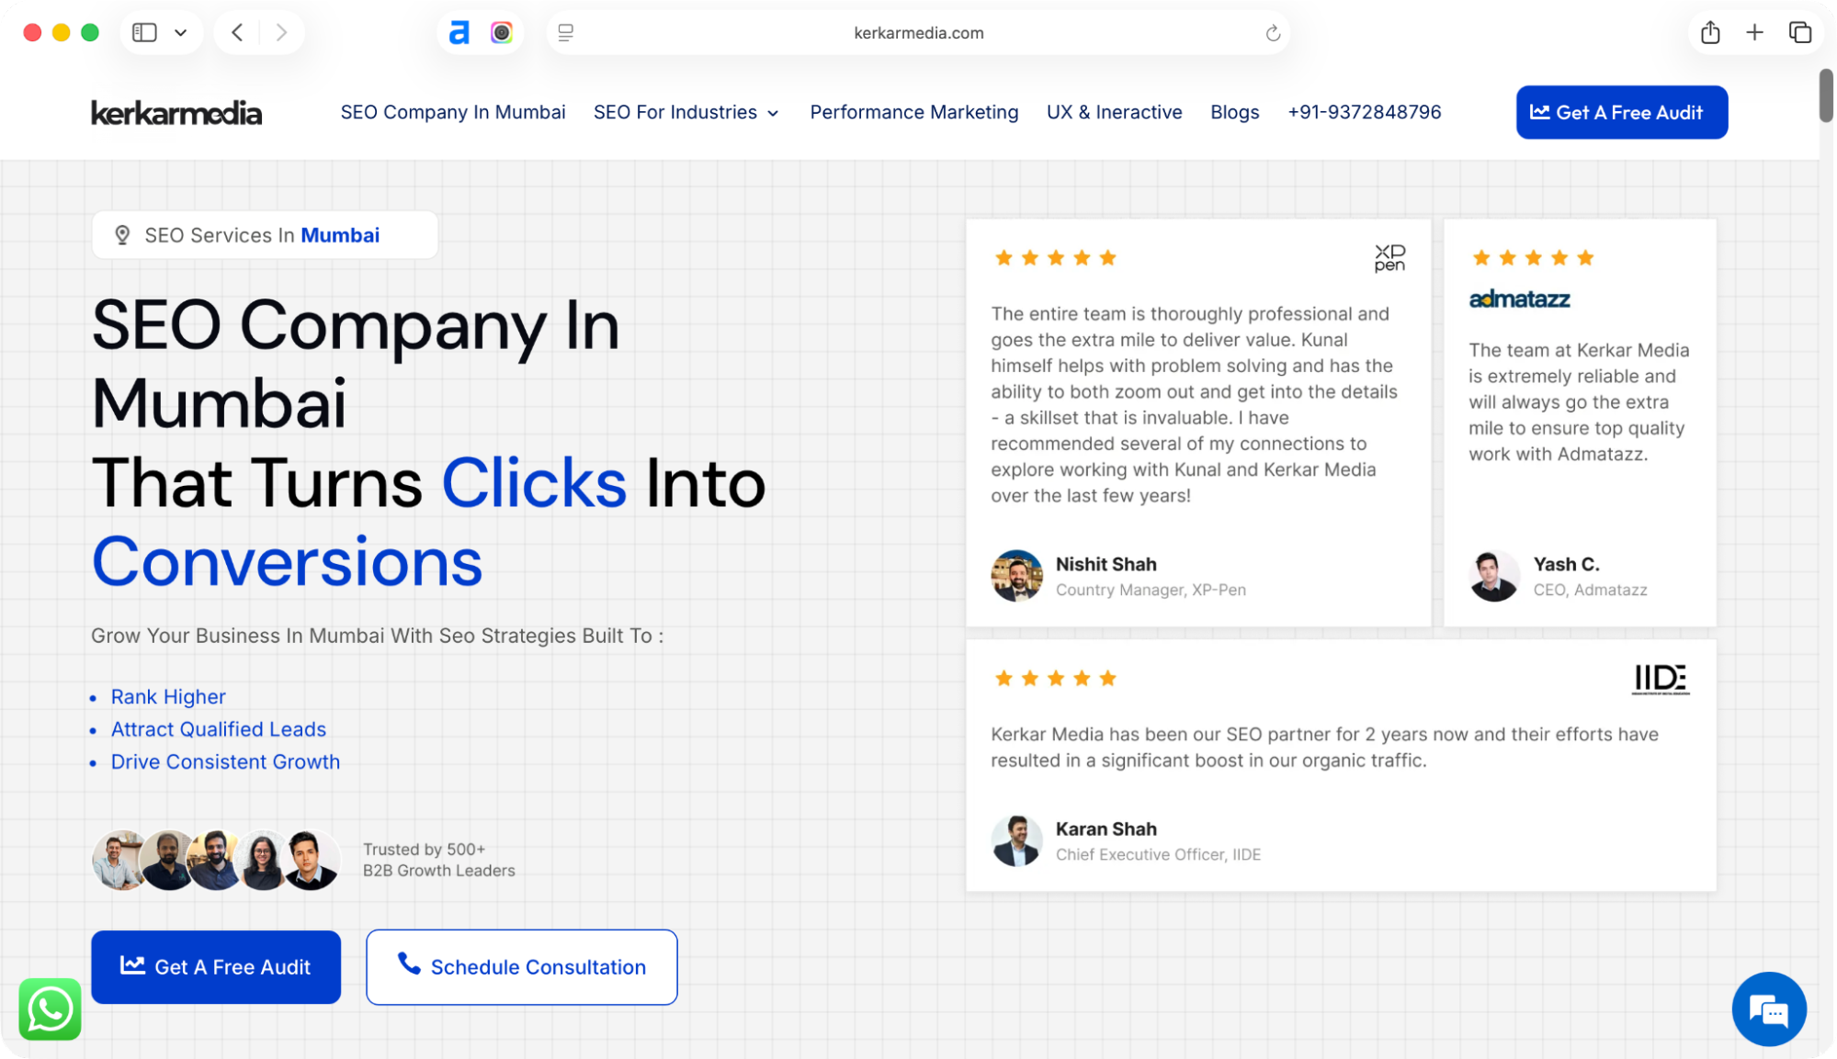Open a new tab with plus icon
This screenshot has width=1837, height=1059.
coord(1754,33)
